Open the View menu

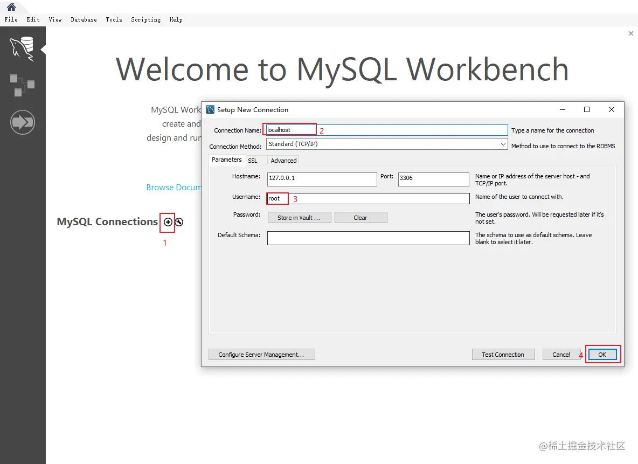[x=55, y=19]
